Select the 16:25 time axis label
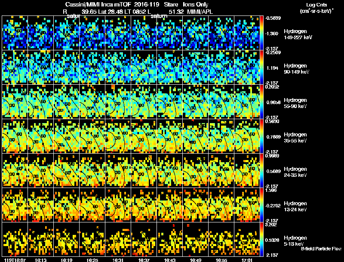344x262 pixels. click(x=92, y=260)
